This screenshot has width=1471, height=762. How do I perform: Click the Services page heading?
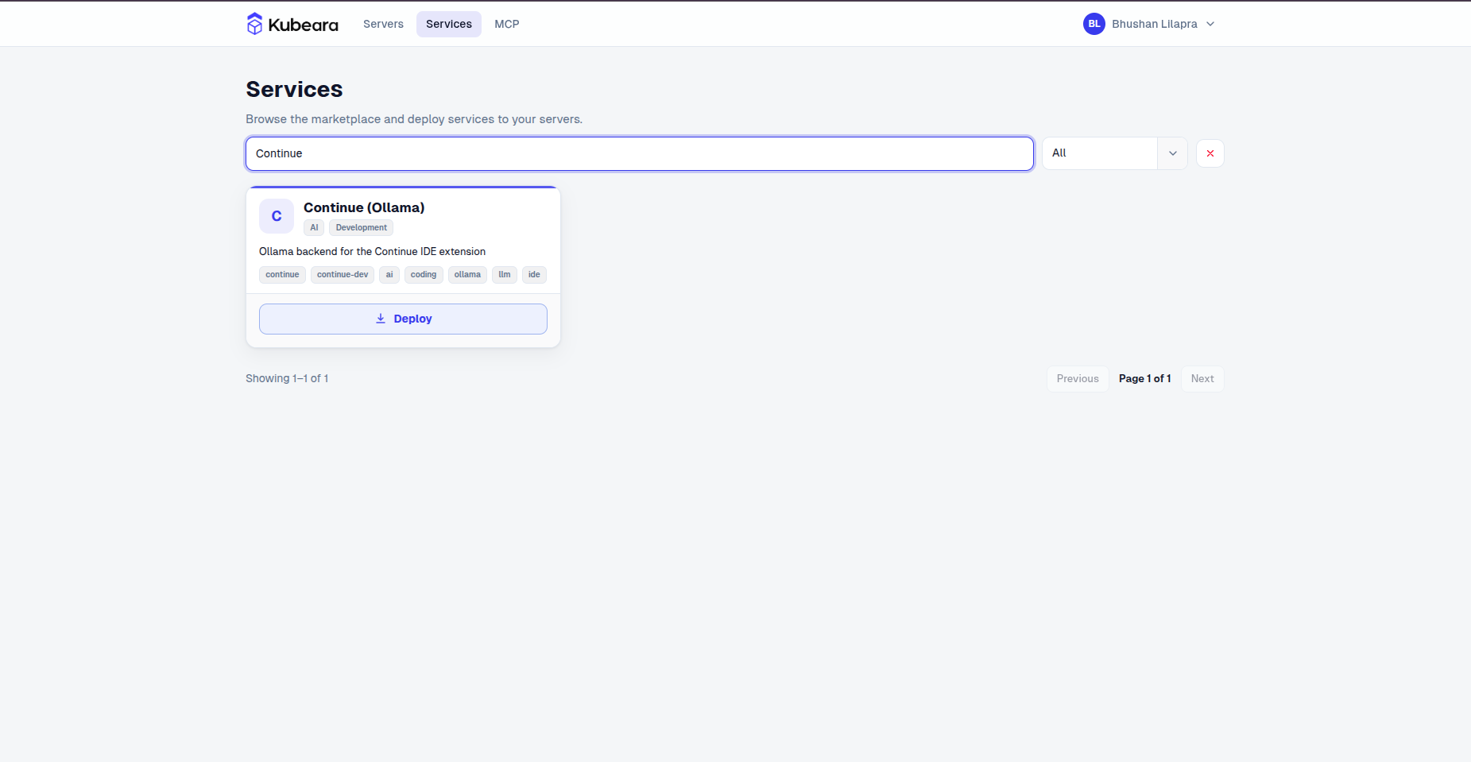click(294, 89)
